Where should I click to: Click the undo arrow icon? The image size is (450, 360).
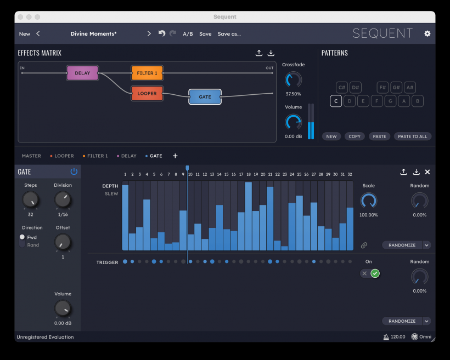162,34
